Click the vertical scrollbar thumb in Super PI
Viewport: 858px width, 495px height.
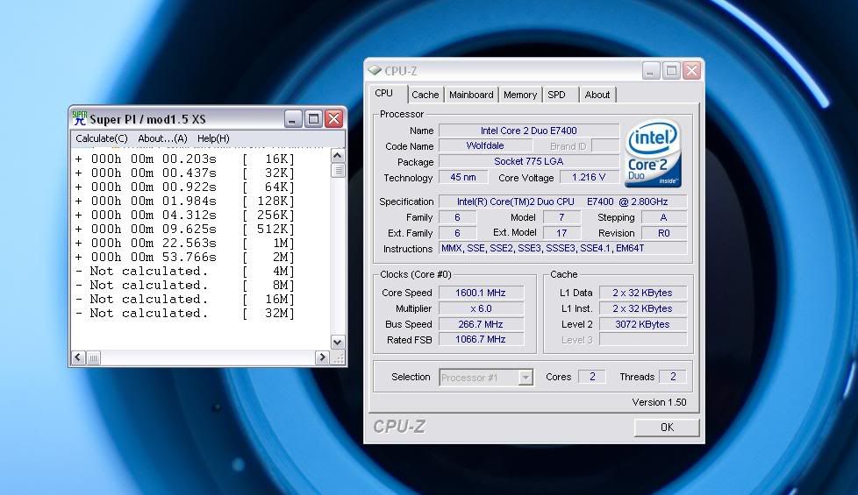pyautogui.click(x=338, y=170)
